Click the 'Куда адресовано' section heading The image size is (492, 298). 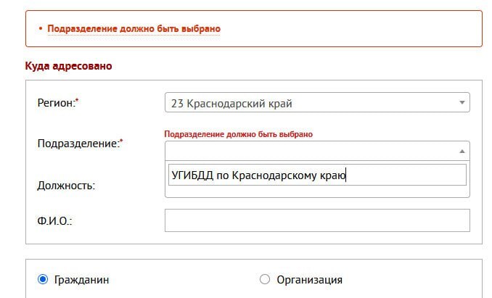pyautogui.click(x=68, y=66)
